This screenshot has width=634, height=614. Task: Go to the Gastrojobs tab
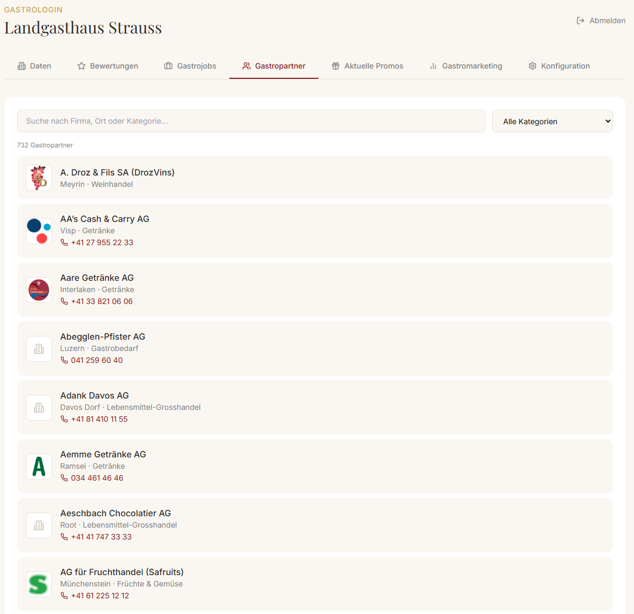190,66
